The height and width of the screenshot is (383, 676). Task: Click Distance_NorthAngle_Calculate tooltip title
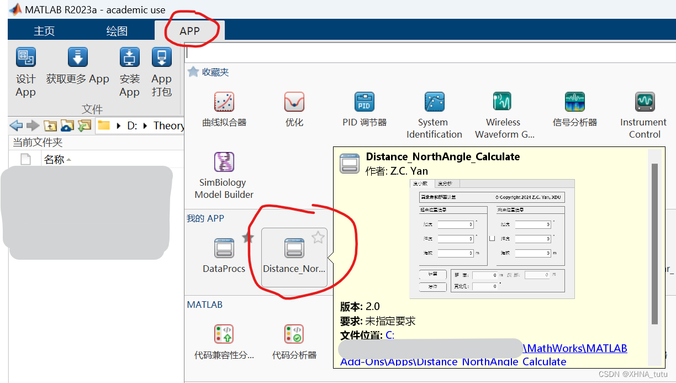(443, 156)
